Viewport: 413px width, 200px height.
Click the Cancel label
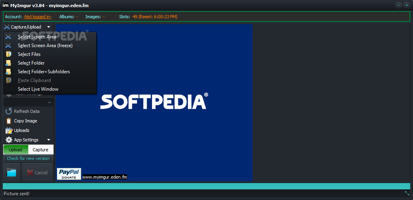41,173
